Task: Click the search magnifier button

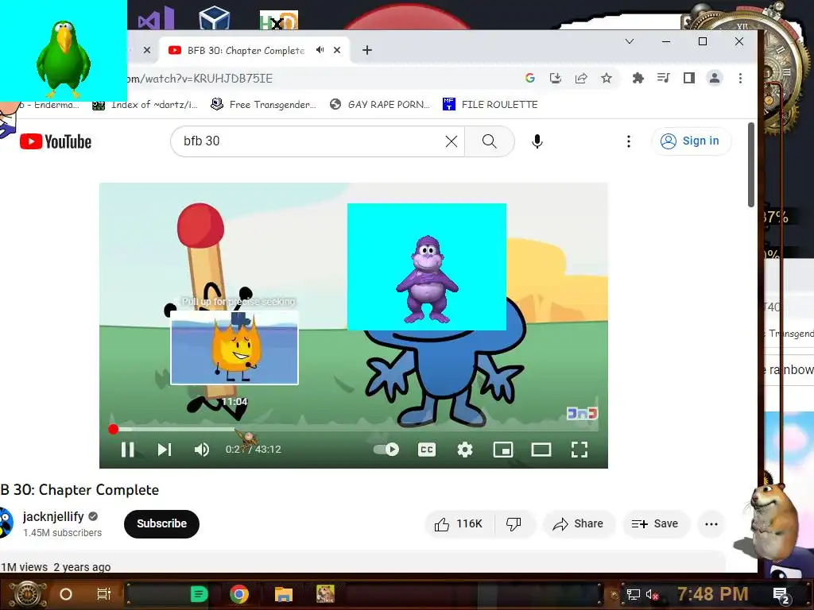Action: pyautogui.click(x=489, y=141)
